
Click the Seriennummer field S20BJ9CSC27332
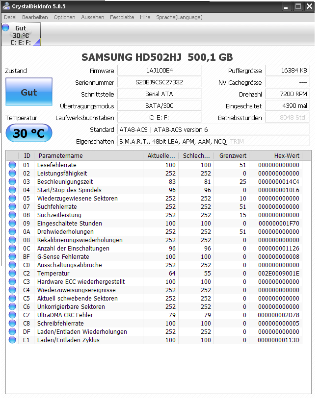pos(160,82)
